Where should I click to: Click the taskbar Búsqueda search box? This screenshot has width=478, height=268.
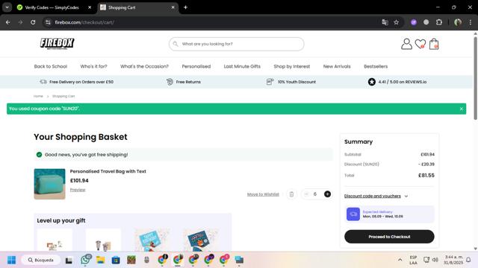coord(40,260)
